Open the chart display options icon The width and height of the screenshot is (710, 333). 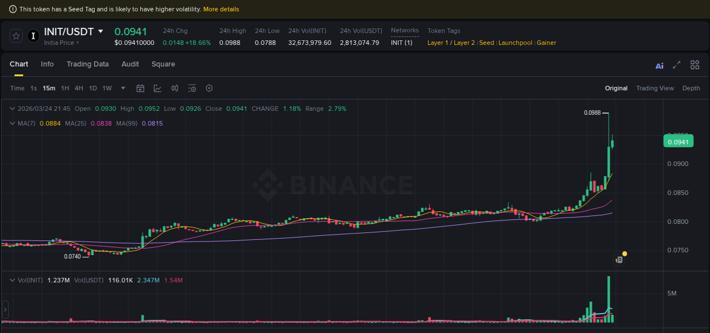click(x=192, y=88)
